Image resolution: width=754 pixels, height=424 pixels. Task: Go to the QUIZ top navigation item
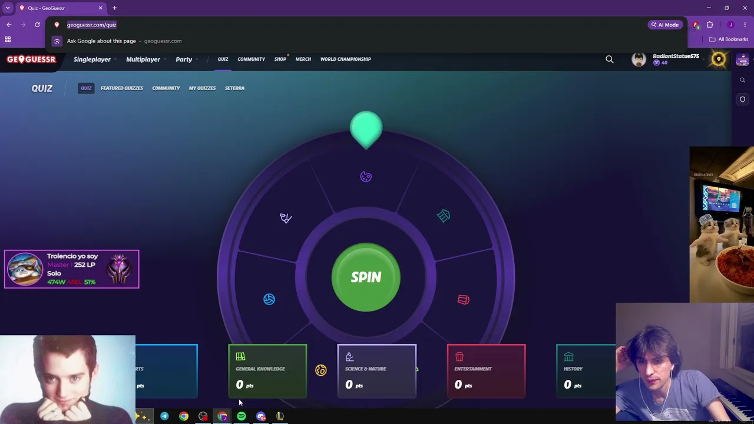tap(223, 59)
